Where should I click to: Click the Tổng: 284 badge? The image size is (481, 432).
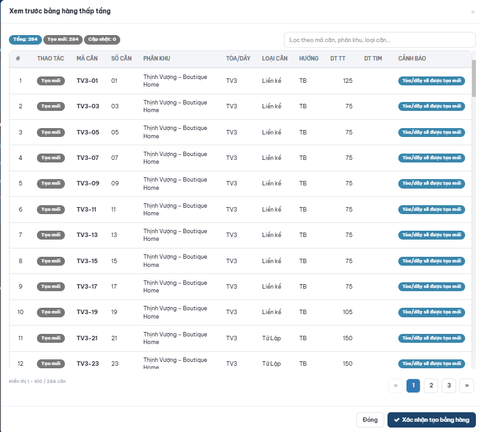coord(25,40)
